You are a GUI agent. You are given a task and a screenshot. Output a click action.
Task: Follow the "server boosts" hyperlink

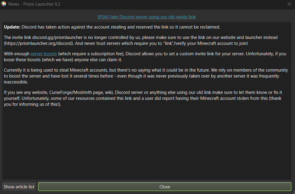[44, 54]
